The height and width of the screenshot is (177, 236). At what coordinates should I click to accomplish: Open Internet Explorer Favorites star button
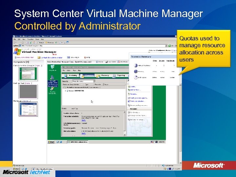click(x=49, y=43)
